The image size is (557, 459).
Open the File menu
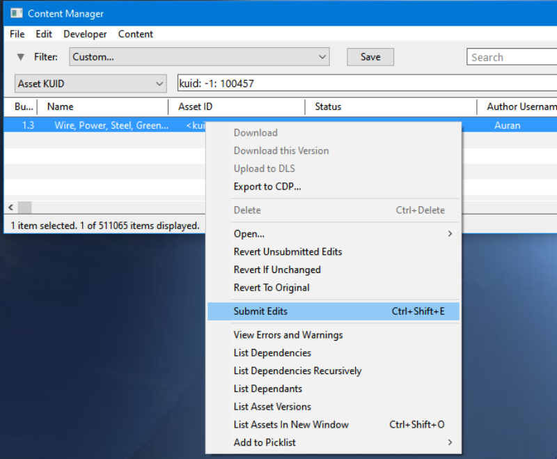pos(17,34)
